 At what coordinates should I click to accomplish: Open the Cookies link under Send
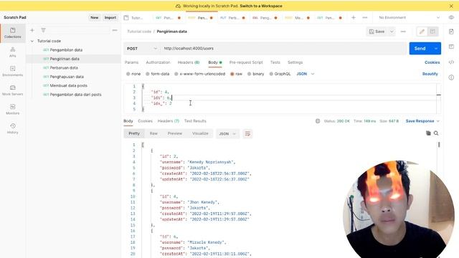click(x=432, y=62)
